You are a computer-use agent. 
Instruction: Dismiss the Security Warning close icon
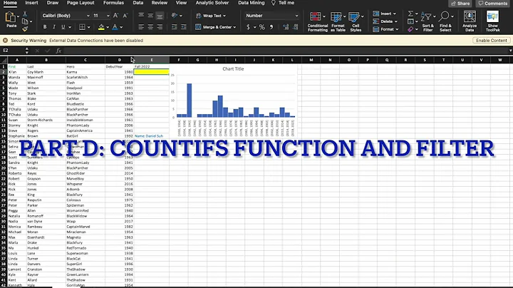[x=5, y=40]
